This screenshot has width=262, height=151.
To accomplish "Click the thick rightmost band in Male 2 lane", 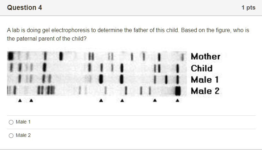I will (x=178, y=91).
